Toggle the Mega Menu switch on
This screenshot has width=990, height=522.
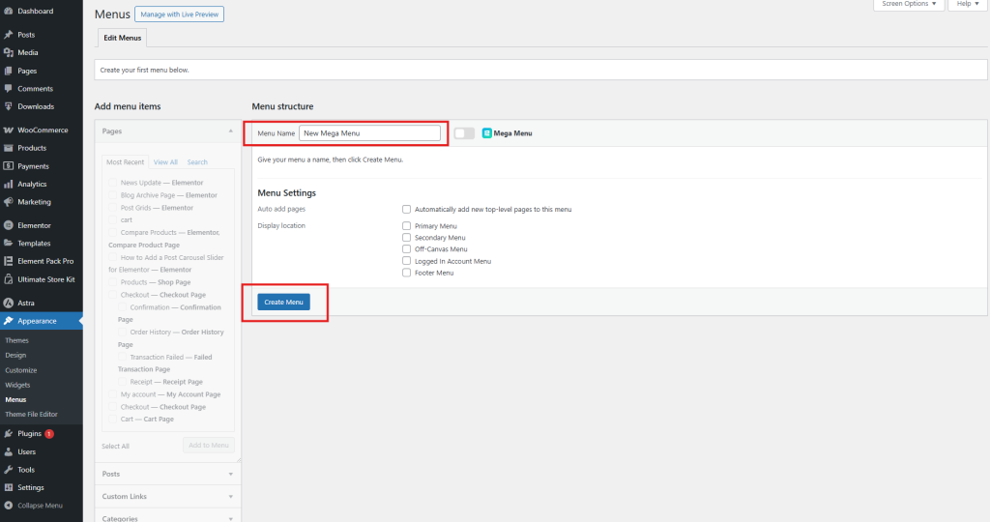tap(464, 133)
